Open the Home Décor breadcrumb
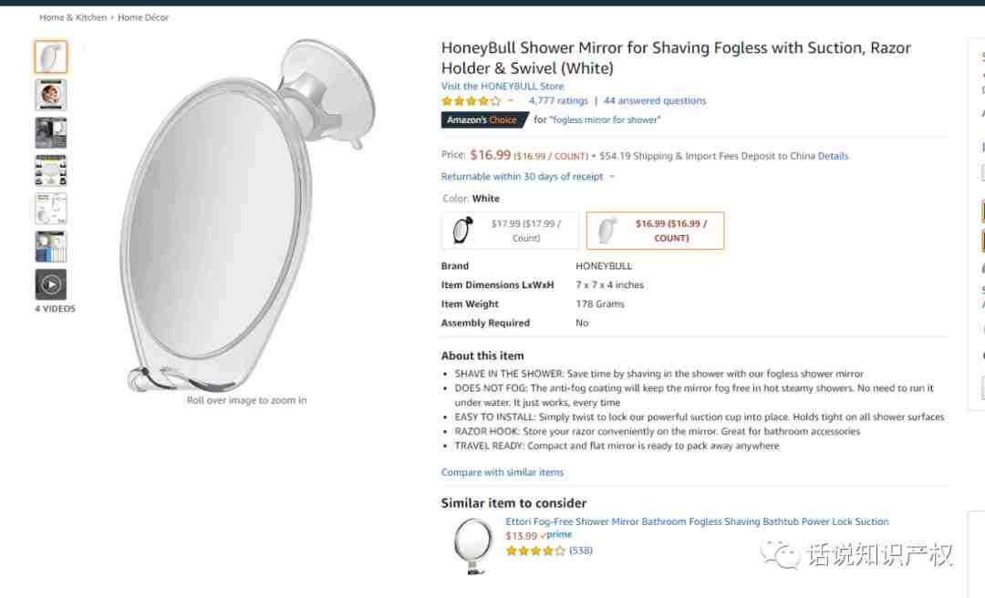Image resolution: width=985 pixels, height=598 pixels. point(143,17)
